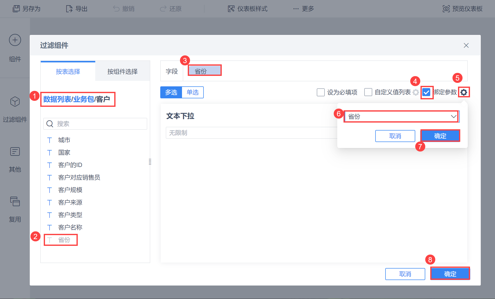Click the dialog's bottom 取消 button
Viewport: 495px width, 299px height.
(x=405, y=274)
